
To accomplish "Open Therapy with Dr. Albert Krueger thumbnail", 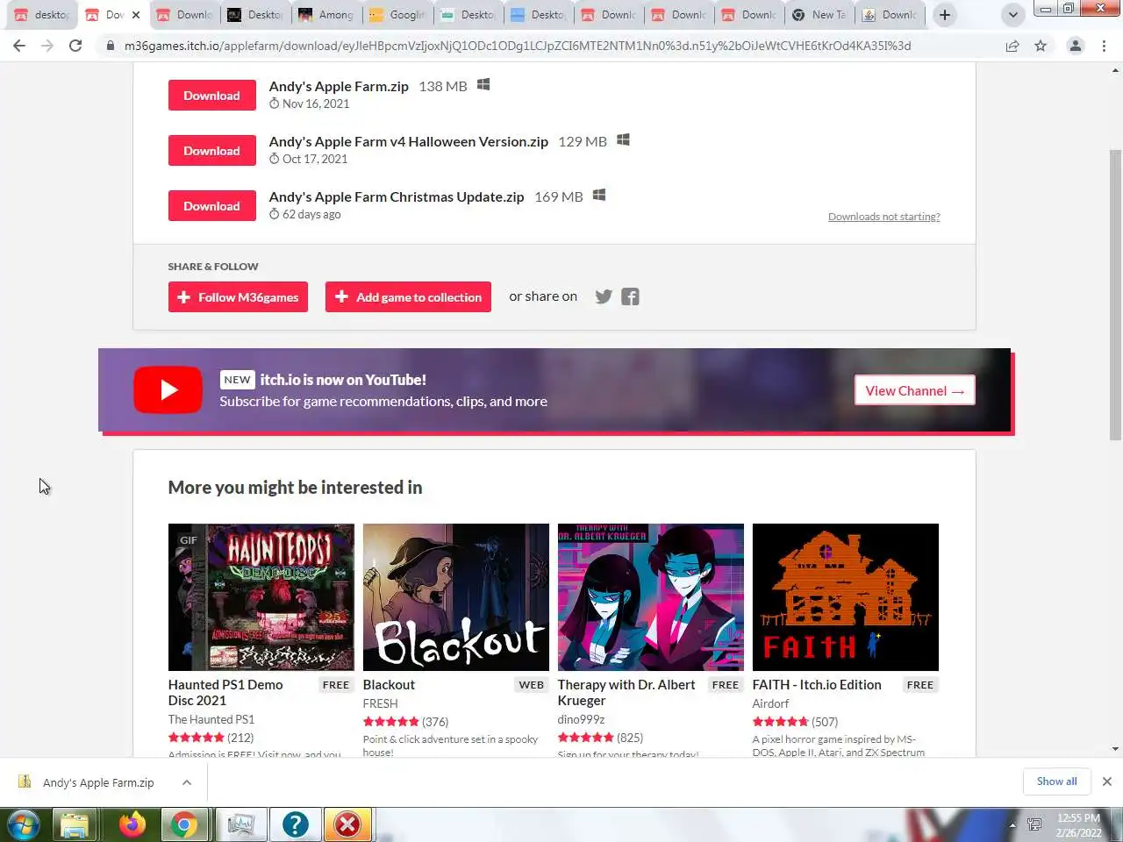I will [651, 597].
